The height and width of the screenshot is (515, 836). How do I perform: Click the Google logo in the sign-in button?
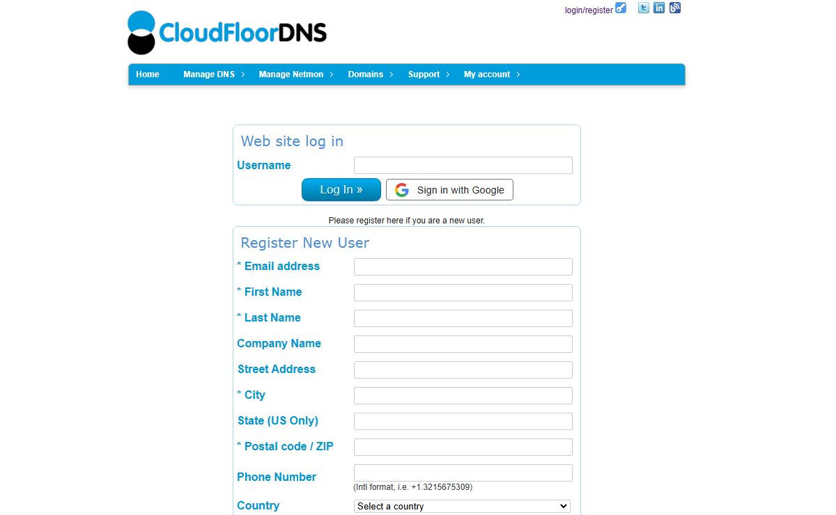coord(402,190)
